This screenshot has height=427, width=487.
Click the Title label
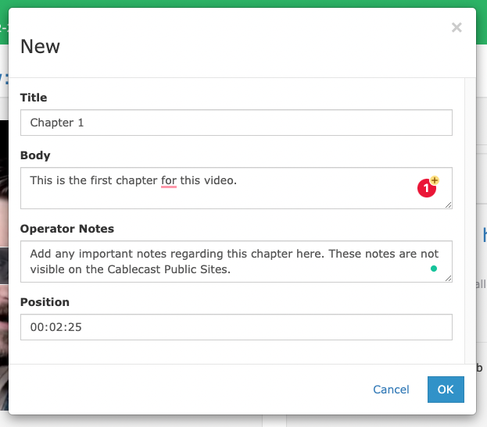coord(34,98)
